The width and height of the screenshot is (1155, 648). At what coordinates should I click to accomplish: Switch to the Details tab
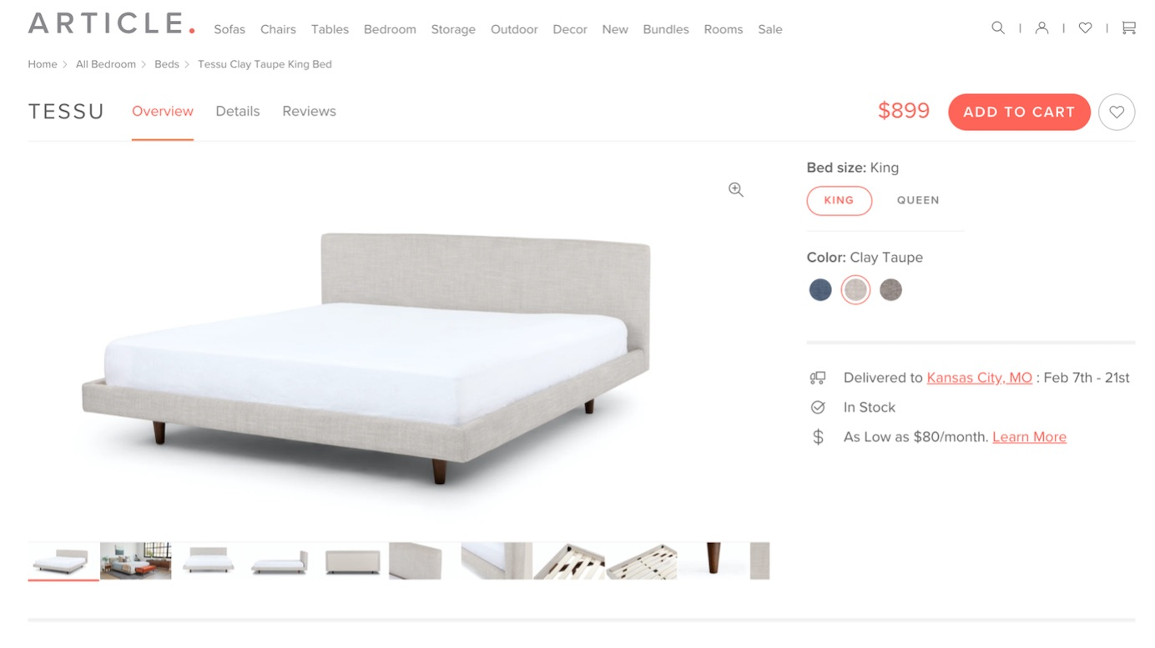click(238, 111)
